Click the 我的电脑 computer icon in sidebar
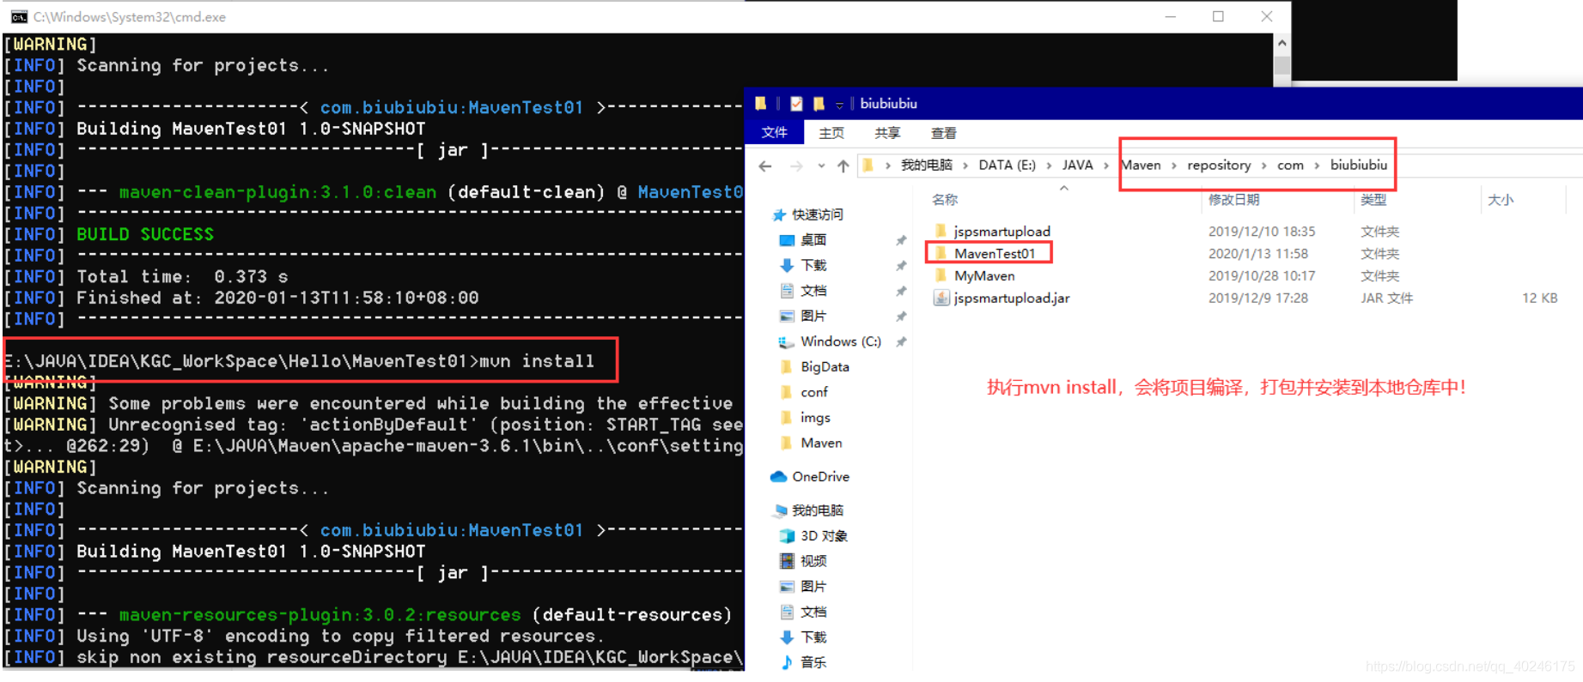 [x=780, y=510]
